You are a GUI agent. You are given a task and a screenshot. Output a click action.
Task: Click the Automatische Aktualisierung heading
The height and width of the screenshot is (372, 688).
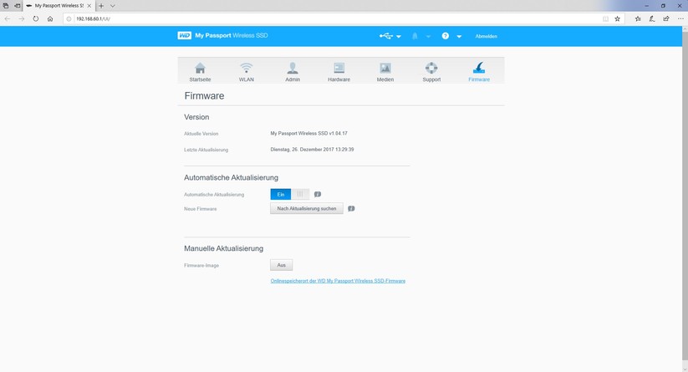tap(232, 178)
